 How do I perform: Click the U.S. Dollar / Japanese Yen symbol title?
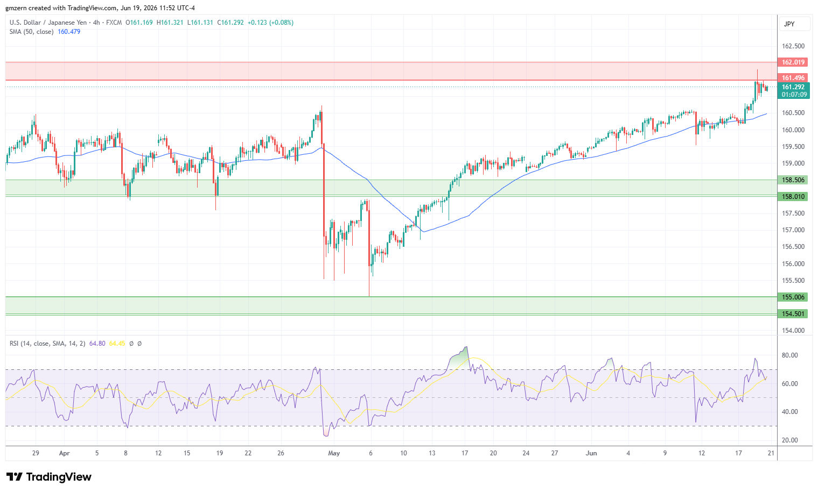click(48, 23)
